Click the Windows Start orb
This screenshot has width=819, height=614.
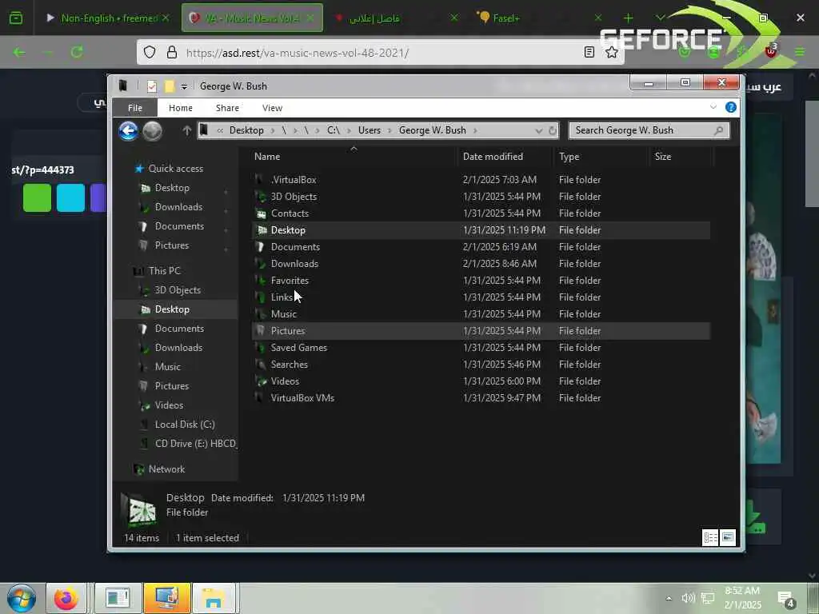pyautogui.click(x=22, y=598)
